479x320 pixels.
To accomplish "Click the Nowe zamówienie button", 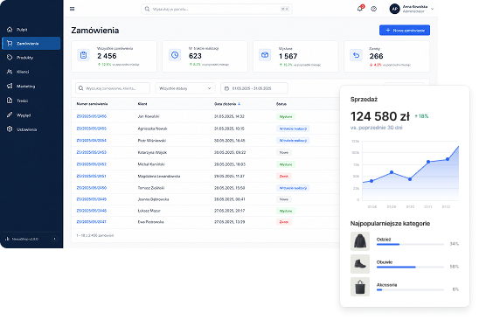I will [x=405, y=31].
